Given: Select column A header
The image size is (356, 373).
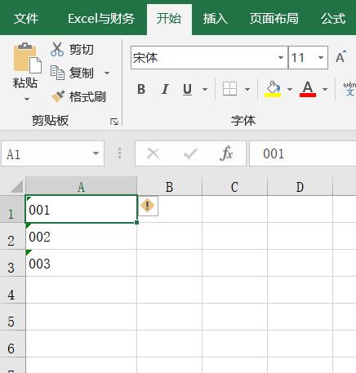Looking at the screenshot, I should pyautogui.click(x=81, y=186).
